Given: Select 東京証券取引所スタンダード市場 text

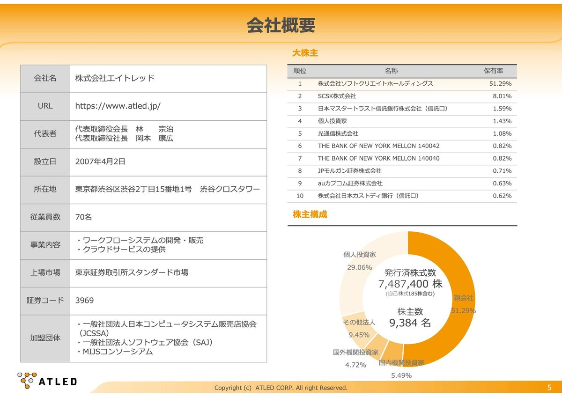Looking at the screenshot, I should pyautogui.click(x=132, y=272).
